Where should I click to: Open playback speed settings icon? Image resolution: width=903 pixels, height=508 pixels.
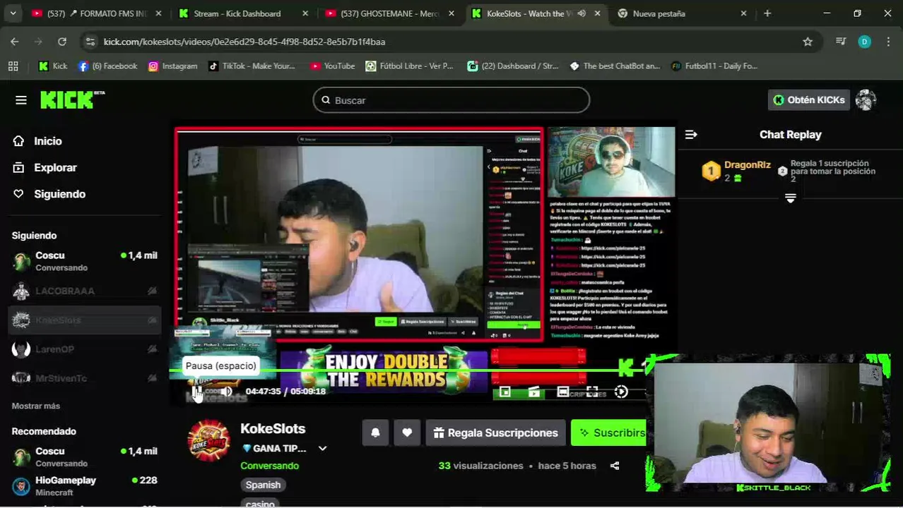tap(621, 392)
